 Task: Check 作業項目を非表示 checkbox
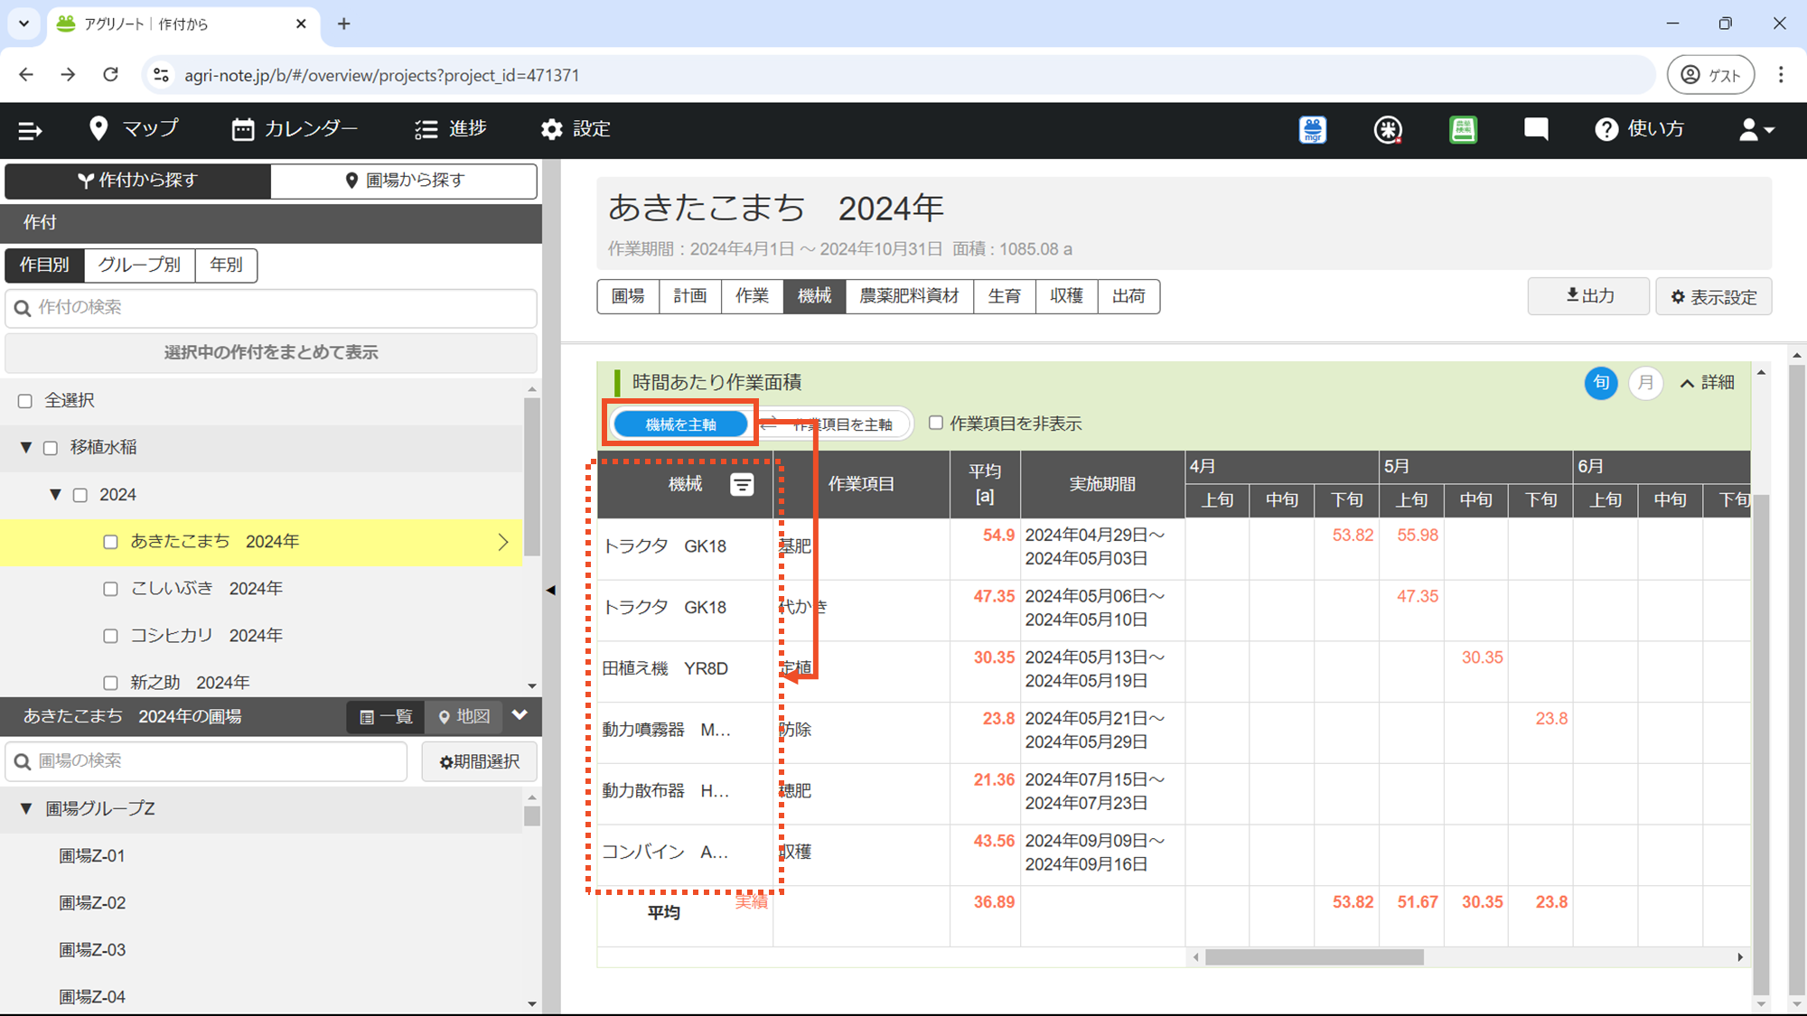tap(936, 423)
